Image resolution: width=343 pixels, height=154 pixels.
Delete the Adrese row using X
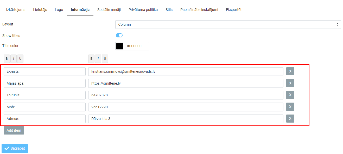(x=290, y=119)
